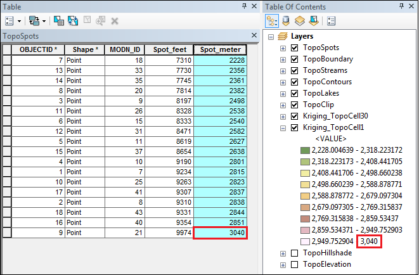
Task: Expand the TopoHillshade layer
Action: (x=283, y=253)
